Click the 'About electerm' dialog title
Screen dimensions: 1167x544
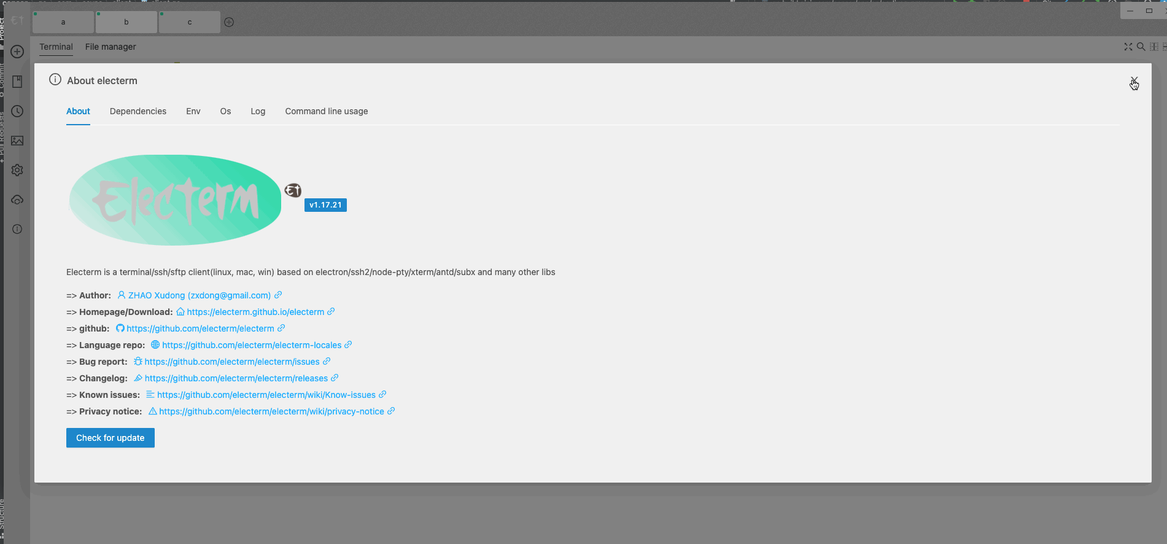point(102,80)
